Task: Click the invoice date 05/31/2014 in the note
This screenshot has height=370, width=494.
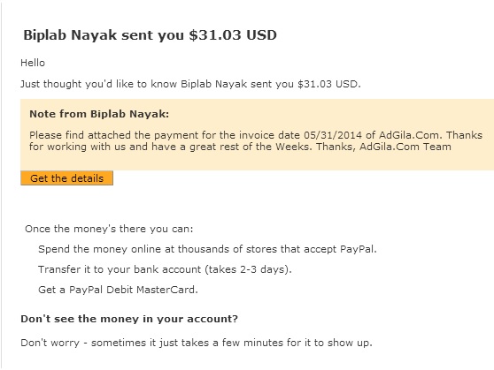Action: pyautogui.click(x=333, y=135)
